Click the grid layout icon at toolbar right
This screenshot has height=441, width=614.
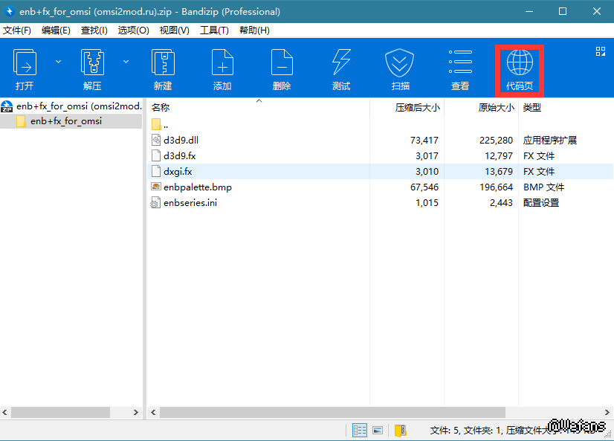coord(601,51)
